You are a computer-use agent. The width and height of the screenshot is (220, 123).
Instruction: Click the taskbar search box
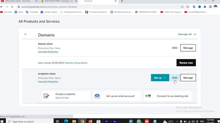point(30,121)
